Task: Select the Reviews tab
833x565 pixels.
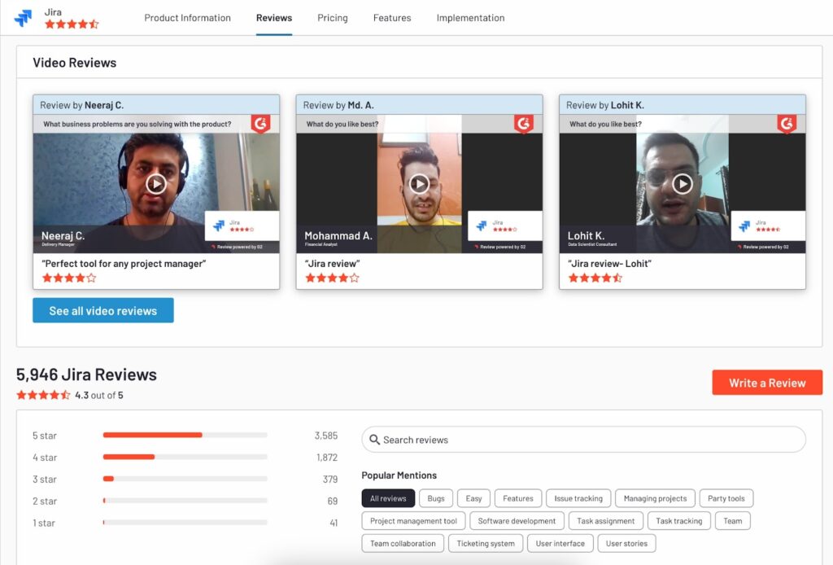Action: pyautogui.click(x=274, y=18)
